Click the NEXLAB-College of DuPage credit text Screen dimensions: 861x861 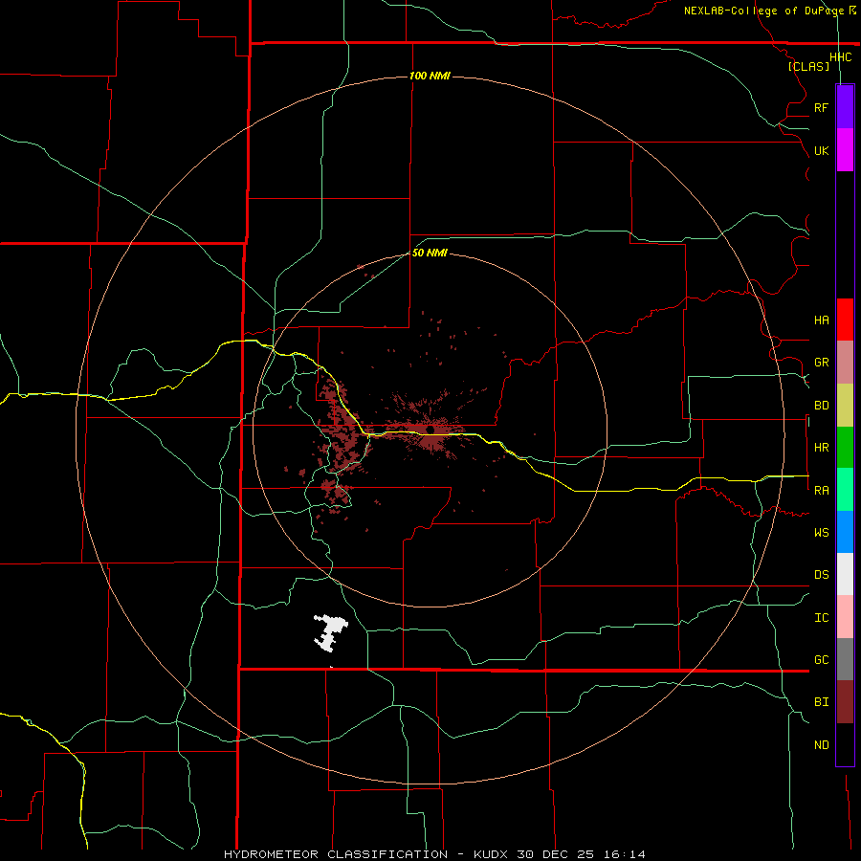click(765, 11)
